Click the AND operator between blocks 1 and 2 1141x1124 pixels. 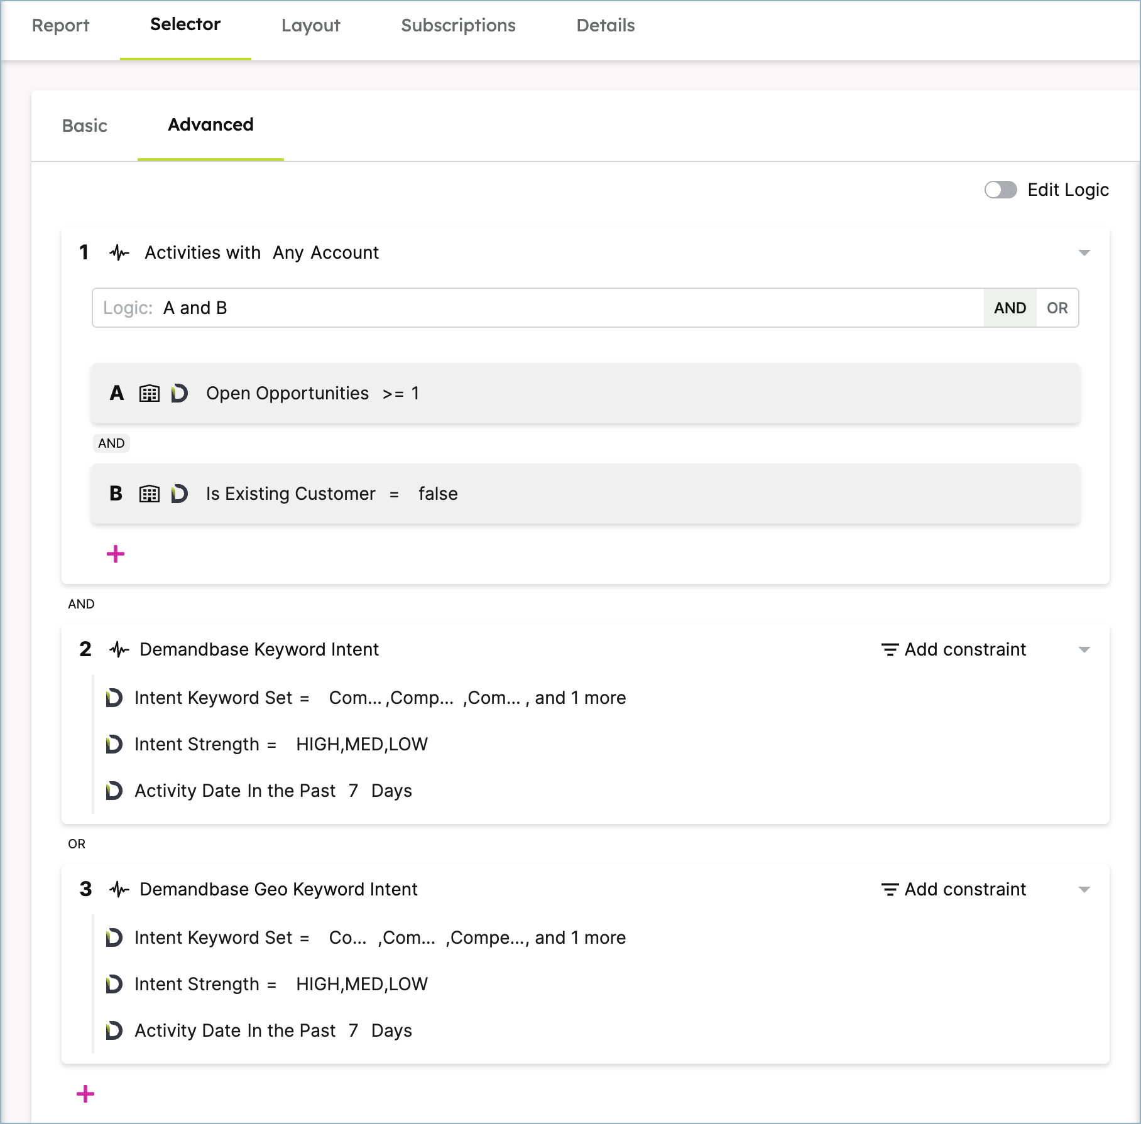[x=81, y=604]
